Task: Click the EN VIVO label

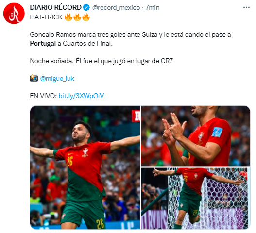Action: pyautogui.click(x=43, y=96)
